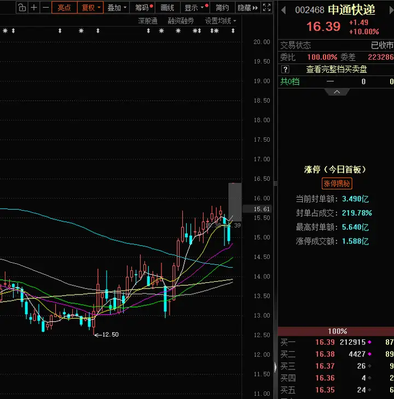The width and height of the screenshot is (394, 399).
Task: Go to next stock arrow after 申通快递
Action: [x=391, y=10]
